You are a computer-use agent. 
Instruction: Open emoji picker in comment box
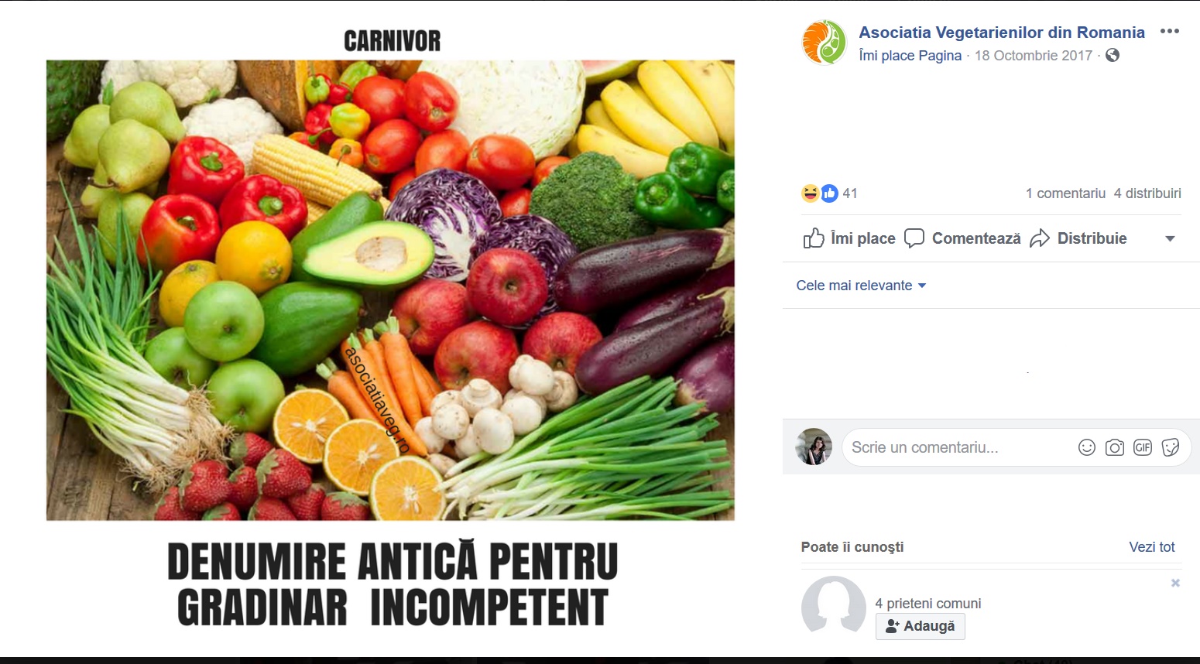tap(1087, 447)
